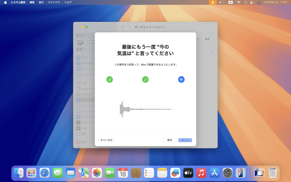291x182 pixels.
Task: Select Spotlight in the settings sidebar
Action: click(85, 94)
